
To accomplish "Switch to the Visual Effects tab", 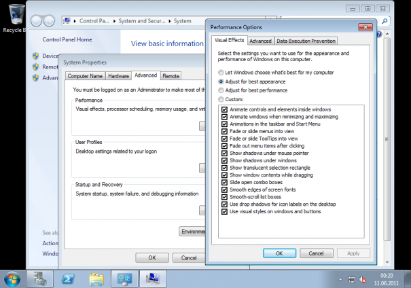I will pos(230,40).
